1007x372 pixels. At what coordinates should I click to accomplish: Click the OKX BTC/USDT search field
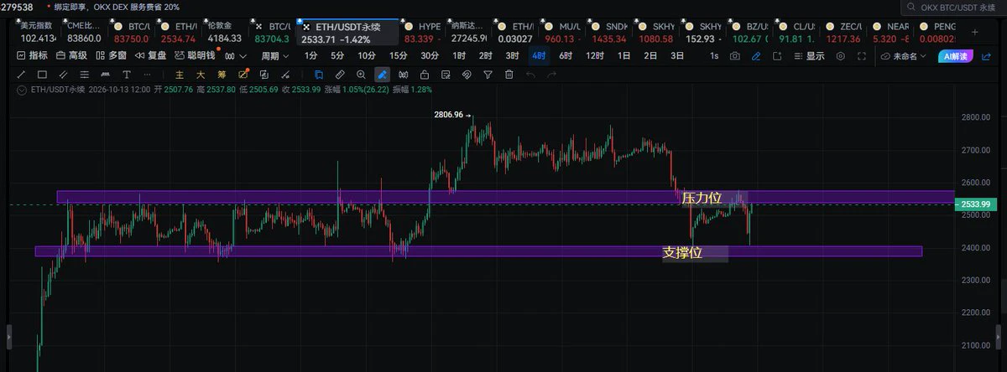pyautogui.click(x=954, y=8)
